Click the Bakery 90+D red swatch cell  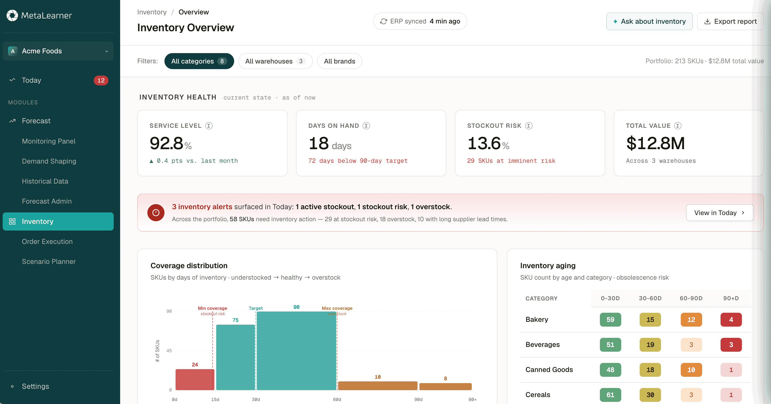[x=731, y=320]
